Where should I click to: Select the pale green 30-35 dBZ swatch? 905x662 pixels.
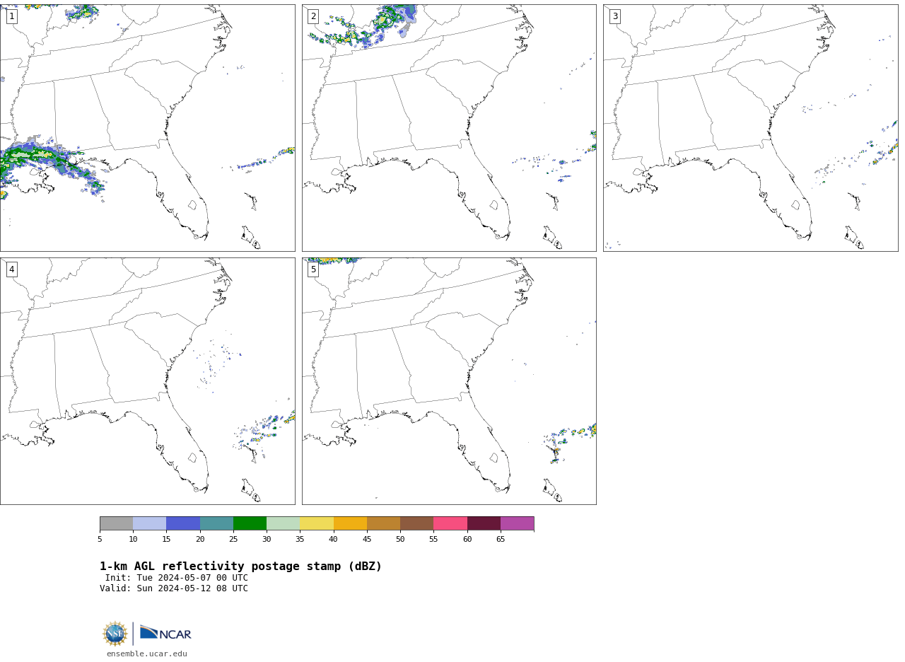284,523
